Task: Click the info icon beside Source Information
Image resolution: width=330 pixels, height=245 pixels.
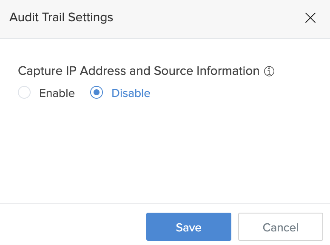Action: pyautogui.click(x=269, y=71)
